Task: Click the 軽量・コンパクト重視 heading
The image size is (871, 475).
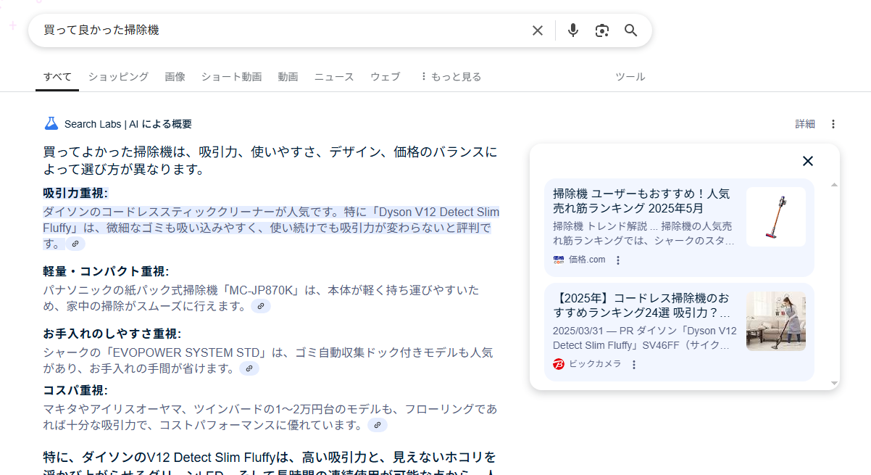Action: click(106, 271)
